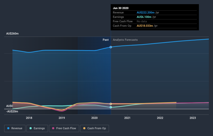Toggle the Revenue legend button
The image size is (213, 136).
click(15, 128)
